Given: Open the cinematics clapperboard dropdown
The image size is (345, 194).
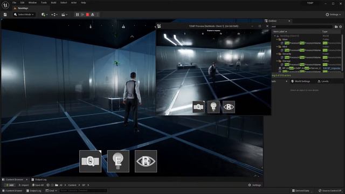Looking at the screenshot, I should tap(64, 15).
